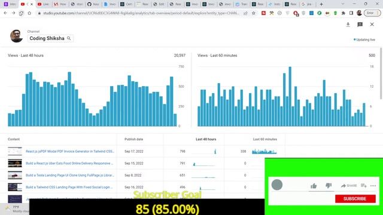The width and height of the screenshot is (383, 215).
Task: Click the Tesla Landing Page video thumbnail
Action: (15, 175)
